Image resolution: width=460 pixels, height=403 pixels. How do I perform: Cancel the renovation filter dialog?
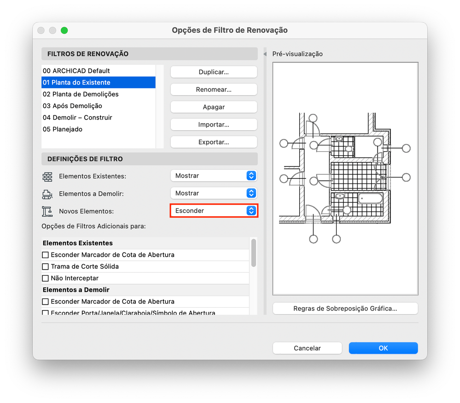(307, 348)
